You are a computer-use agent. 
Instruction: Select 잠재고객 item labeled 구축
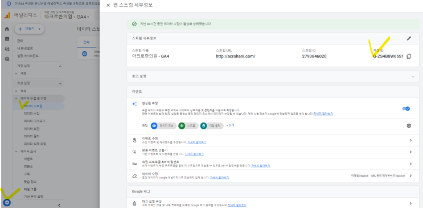coord(27,174)
